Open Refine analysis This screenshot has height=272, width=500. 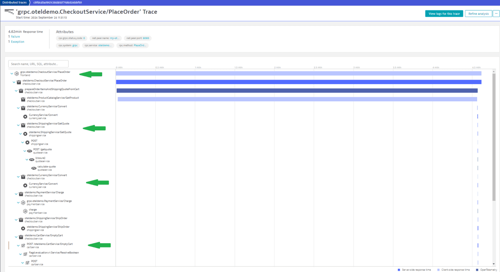pyautogui.click(x=479, y=13)
